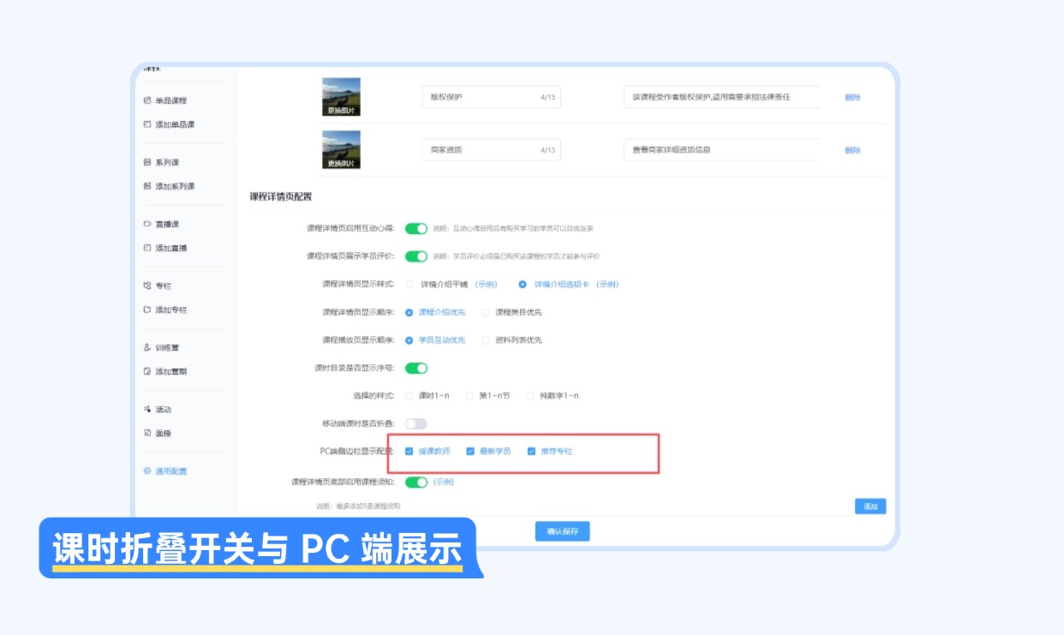Click the 训练营 sidebar icon
1064x635 pixels.
147,348
